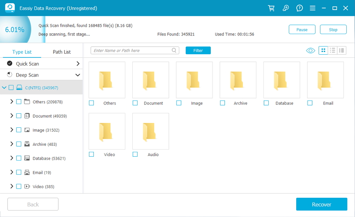
Task: Check the Others (209878) tree checkbox
Action: pyautogui.click(x=19, y=101)
